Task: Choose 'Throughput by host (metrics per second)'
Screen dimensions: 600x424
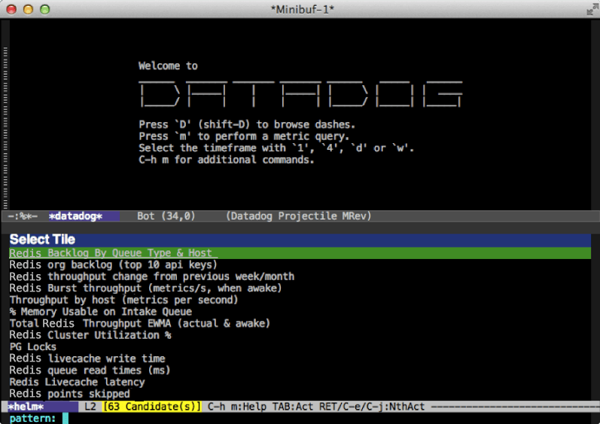Action: [x=123, y=300]
